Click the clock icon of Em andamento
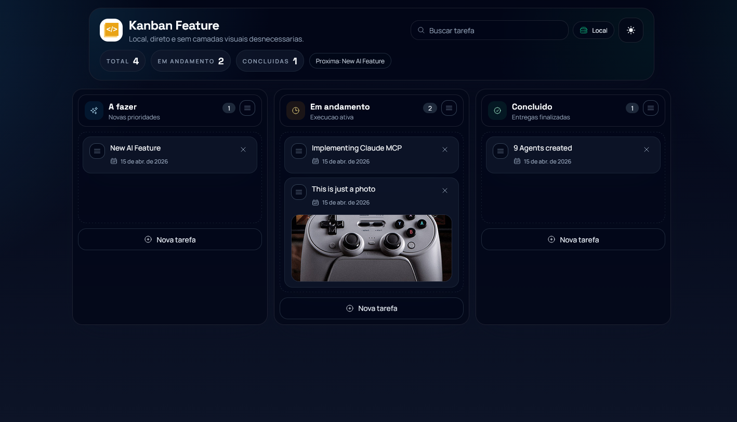Viewport: 737px width, 422px height. point(296,111)
